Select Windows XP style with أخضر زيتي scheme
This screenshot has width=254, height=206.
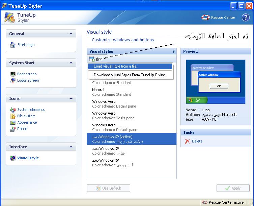point(132,163)
